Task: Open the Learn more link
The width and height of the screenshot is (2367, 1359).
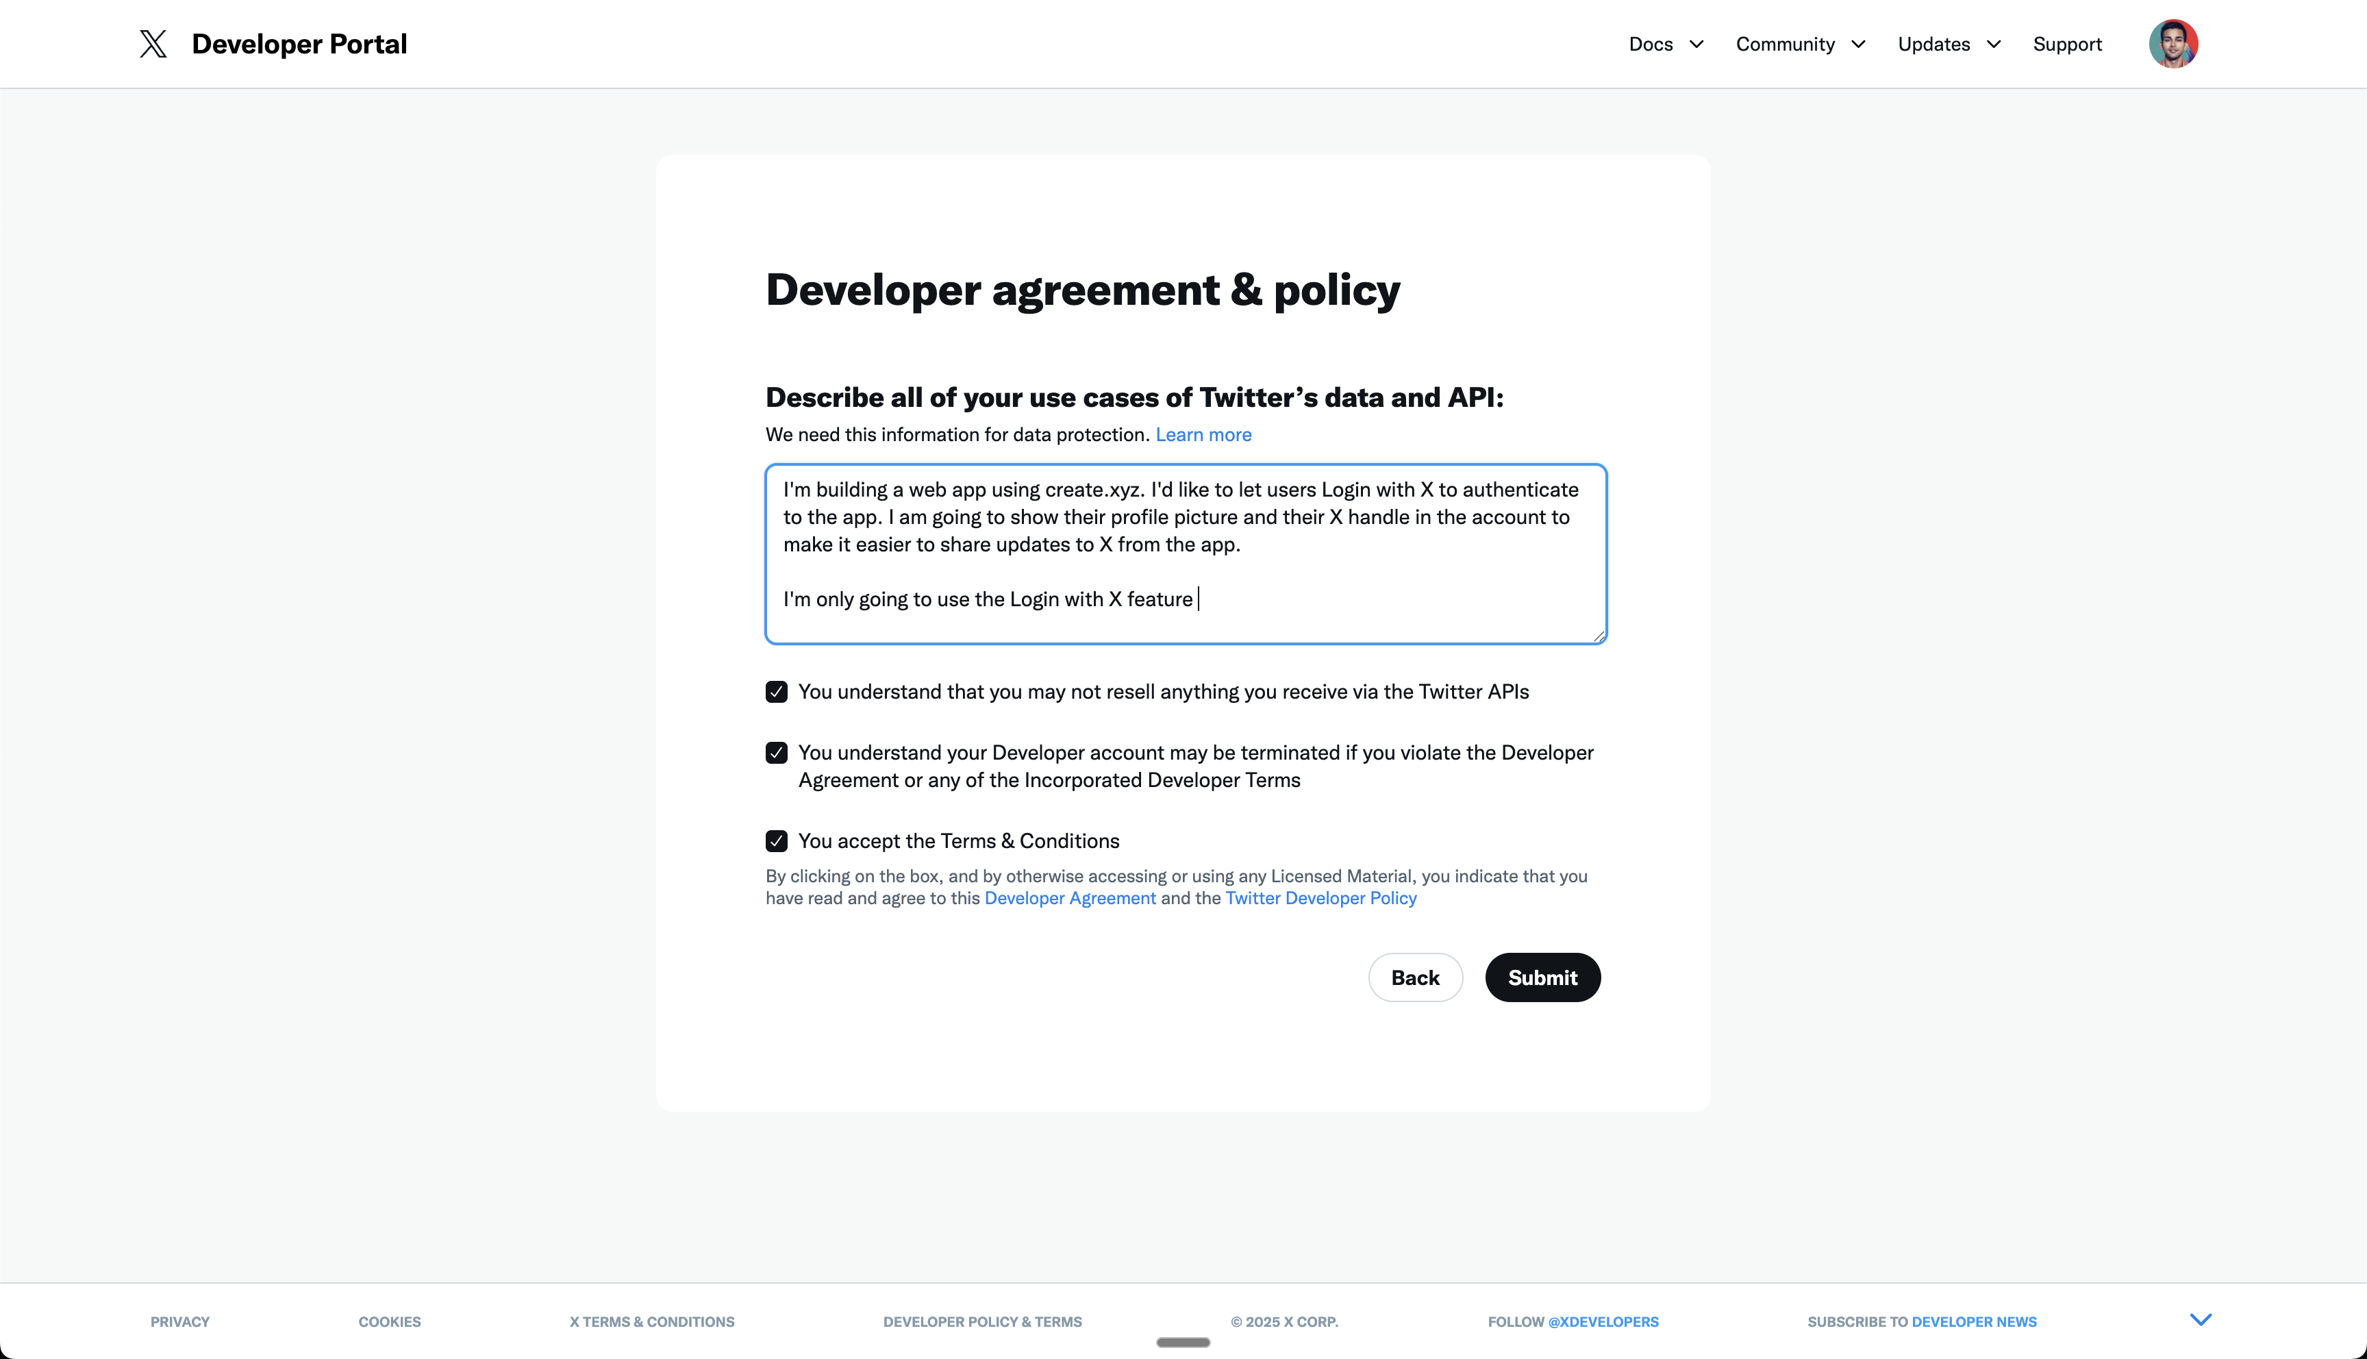Action: point(1203,435)
